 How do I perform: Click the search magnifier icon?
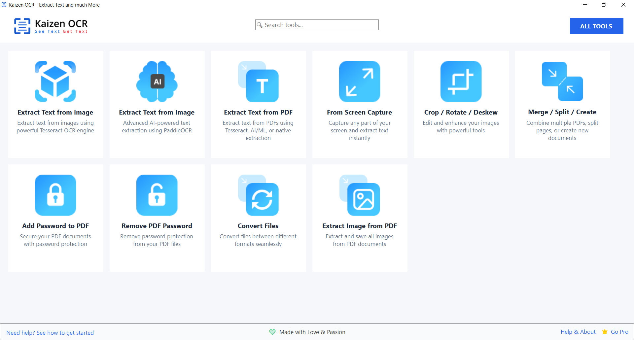coord(261,25)
